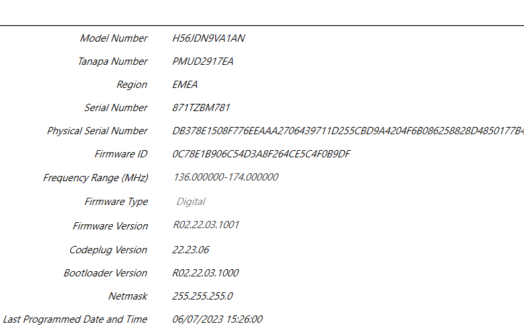Click the Region value EMEA
Image resolution: width=524 pixels, height=328 pixels.
click(185, 85)
